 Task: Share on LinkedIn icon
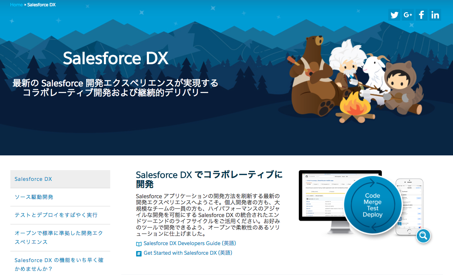point(435,15)
